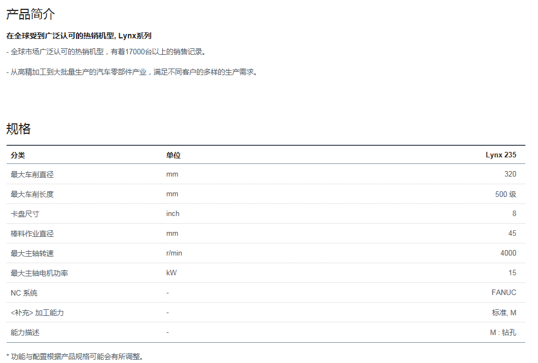The width and height of the screenshot is (538, 363).
Task: Click the <补充> 加工能力 row label
Action: tap(37, 313)
